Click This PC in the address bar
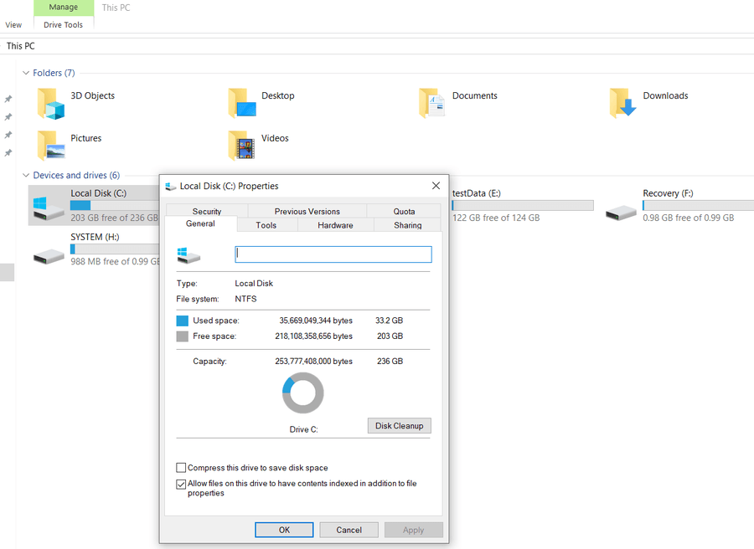The height and width of the screenshot is (549, 754). [21, 46]
